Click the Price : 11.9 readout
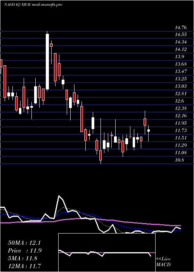The height and width of the screenshot is (272, 194). click(25, 251)
